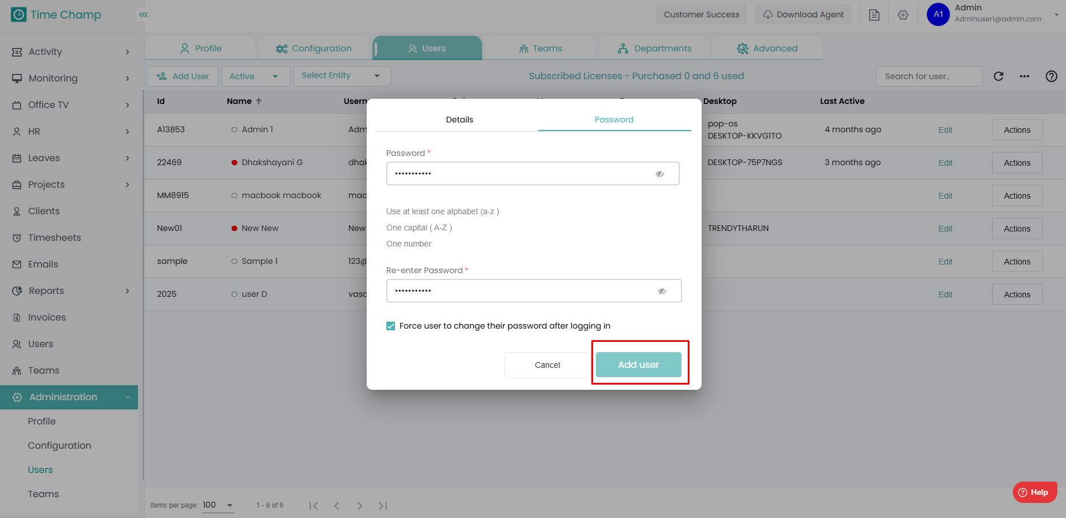Go to previous page of users
This screenshot has width=1066, height=518.
click(337, 506)
